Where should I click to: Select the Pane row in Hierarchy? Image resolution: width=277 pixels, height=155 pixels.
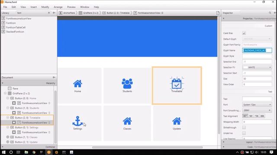[x=16, y=88]
